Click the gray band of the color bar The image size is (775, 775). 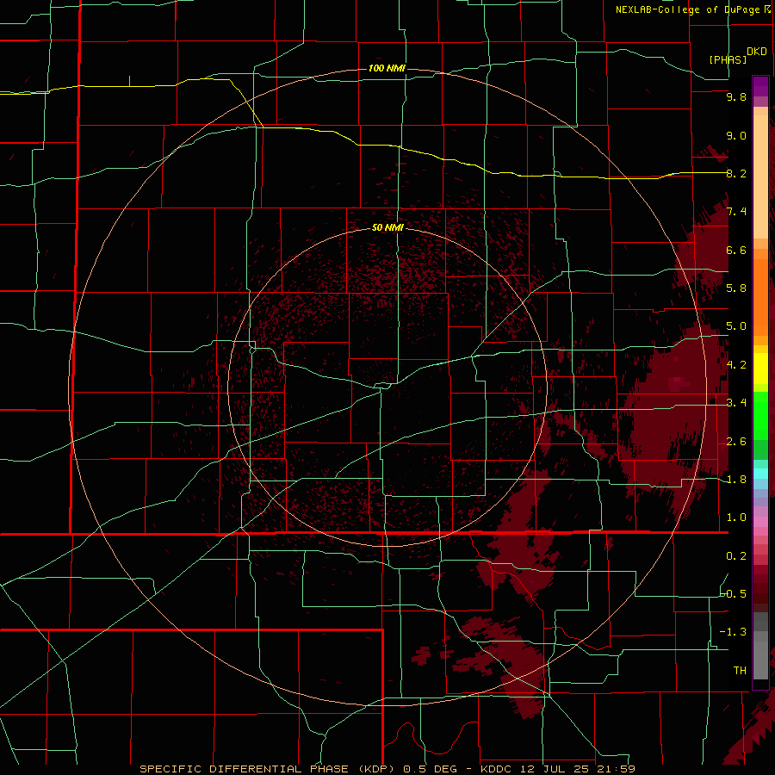[760, 647]
